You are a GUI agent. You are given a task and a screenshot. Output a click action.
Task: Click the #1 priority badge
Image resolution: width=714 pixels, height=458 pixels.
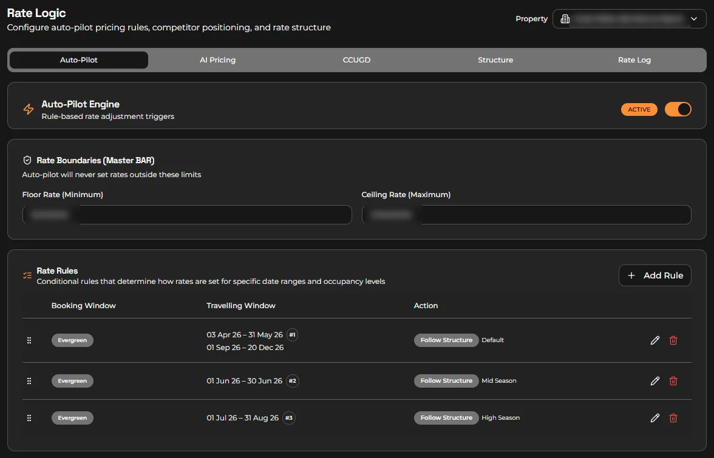tap(293, 335)
